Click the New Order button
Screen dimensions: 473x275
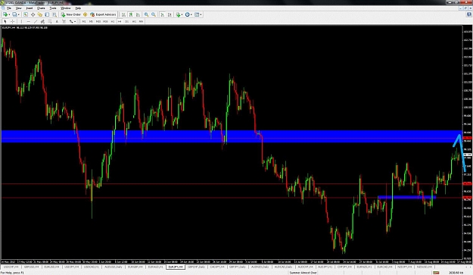[71, 14]
